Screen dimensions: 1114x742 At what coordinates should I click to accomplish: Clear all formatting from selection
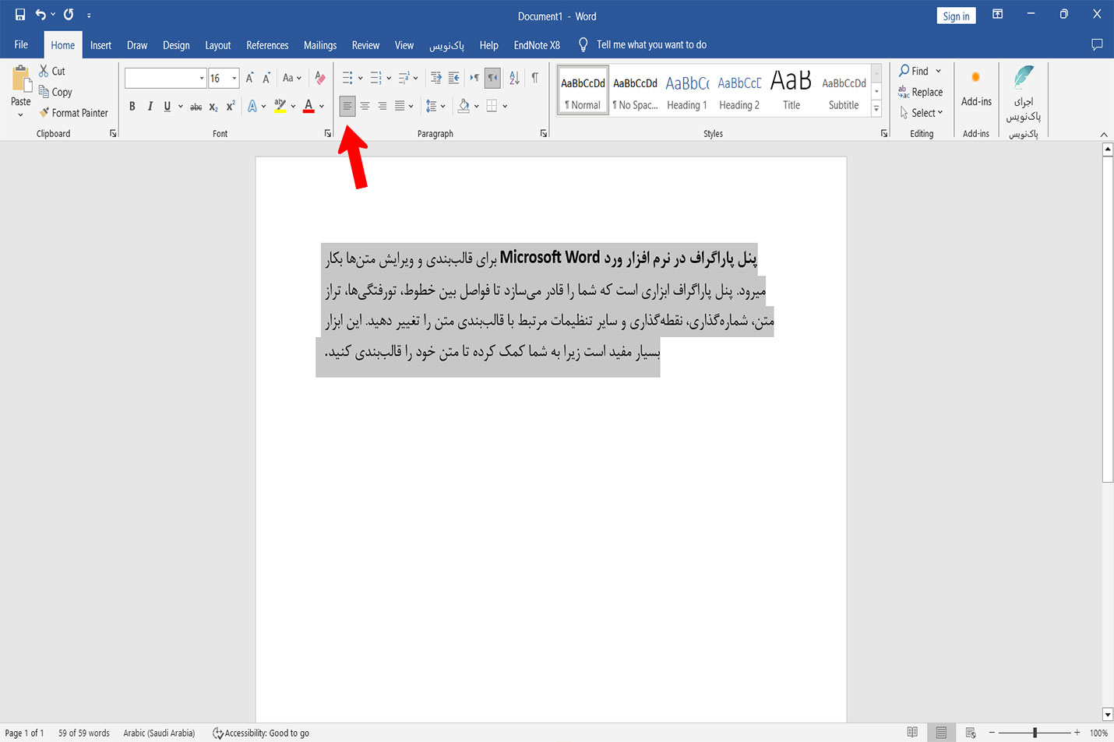[x=320, y=78]
